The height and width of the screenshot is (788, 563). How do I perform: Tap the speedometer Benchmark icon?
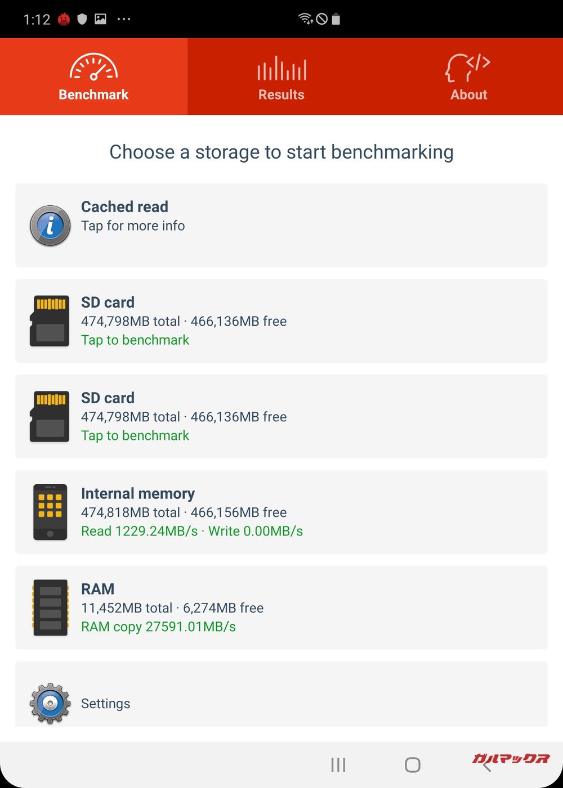pos(93,67)
